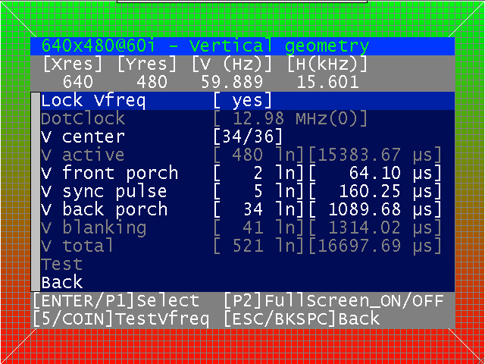Toggle the Lock Vfreq yes setting

242,101
